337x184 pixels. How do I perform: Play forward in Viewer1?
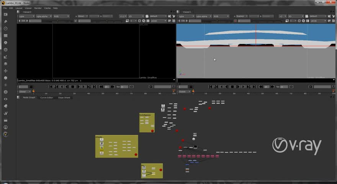coord(243,87)
